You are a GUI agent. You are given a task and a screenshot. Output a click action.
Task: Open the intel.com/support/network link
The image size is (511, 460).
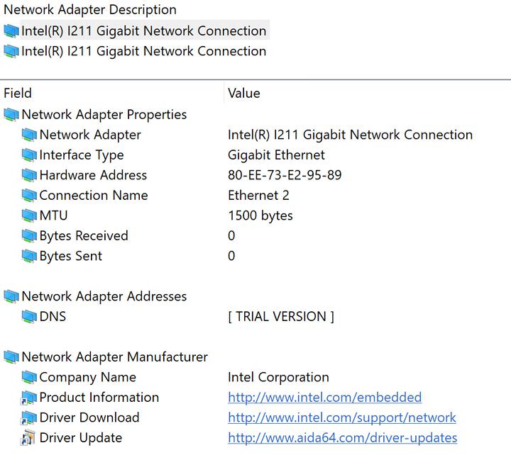(x=341, y=418)
